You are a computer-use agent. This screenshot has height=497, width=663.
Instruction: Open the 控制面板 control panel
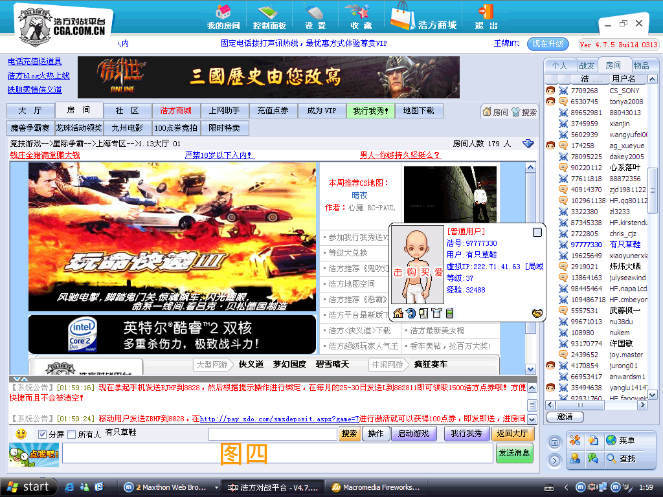point(269,17)
